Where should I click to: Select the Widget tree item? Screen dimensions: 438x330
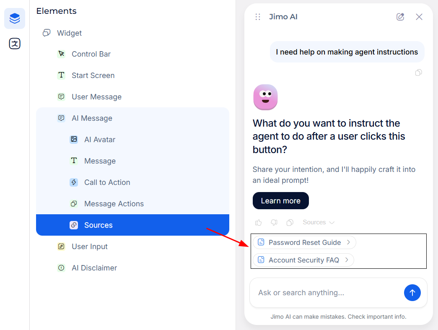click(x=69, y=33)
